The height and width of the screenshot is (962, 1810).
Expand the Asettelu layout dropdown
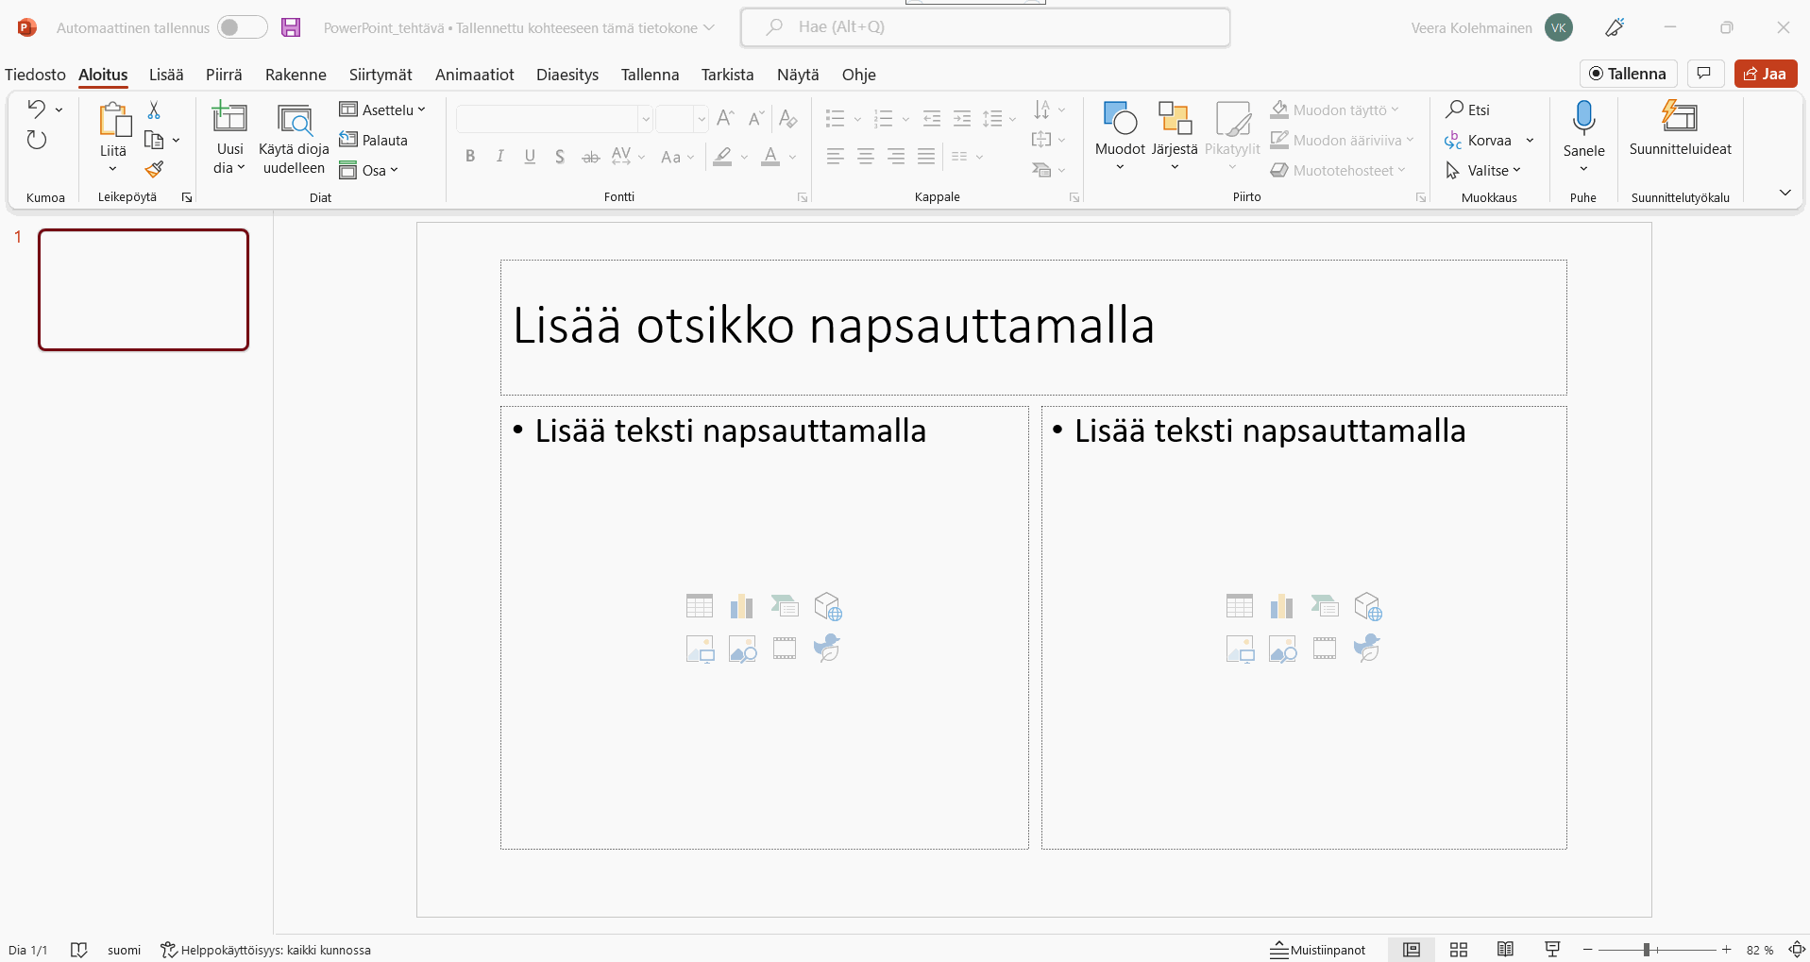(x=382, y=110)
